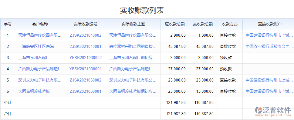Screen dimensions: 294x120
Task: Open customer link 大同首钢冷轧蒋板
Action: (34, 91)
